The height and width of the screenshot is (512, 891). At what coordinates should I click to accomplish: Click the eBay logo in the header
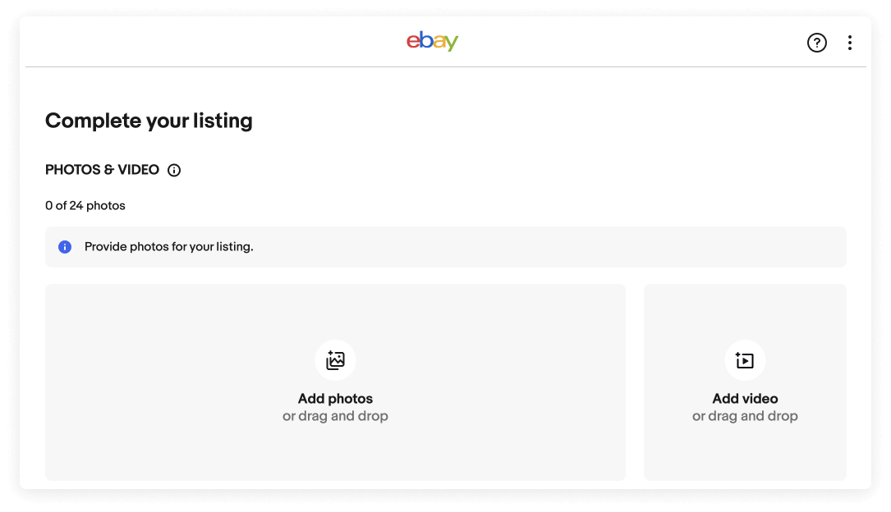432,42
